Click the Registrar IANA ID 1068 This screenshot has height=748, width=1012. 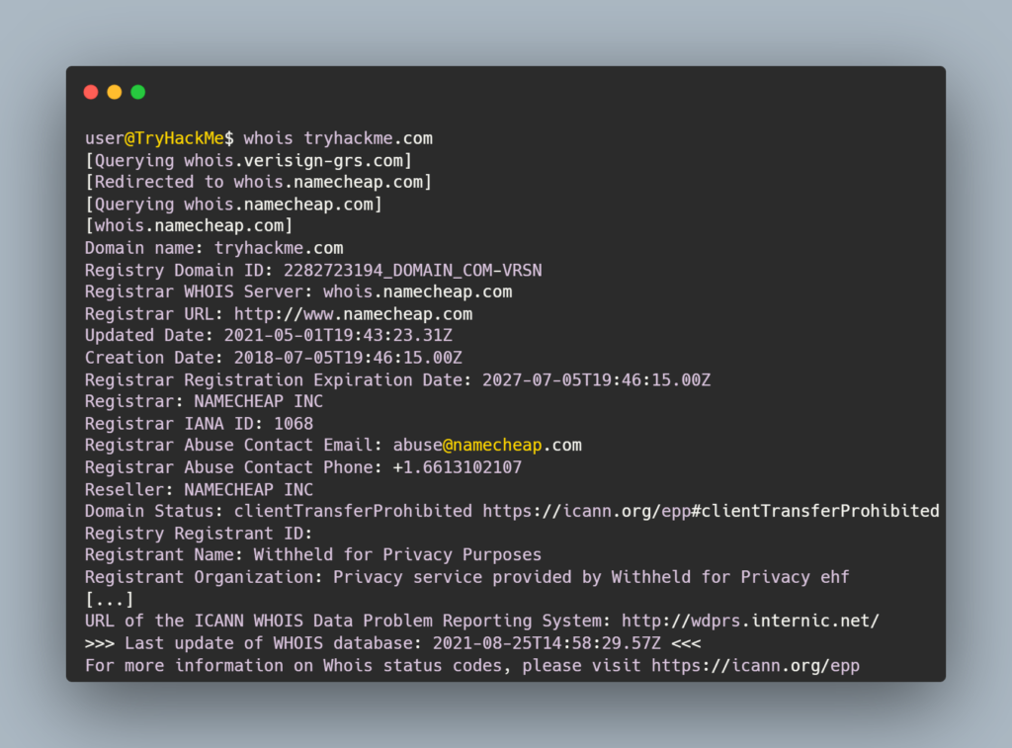coord(294,423)
